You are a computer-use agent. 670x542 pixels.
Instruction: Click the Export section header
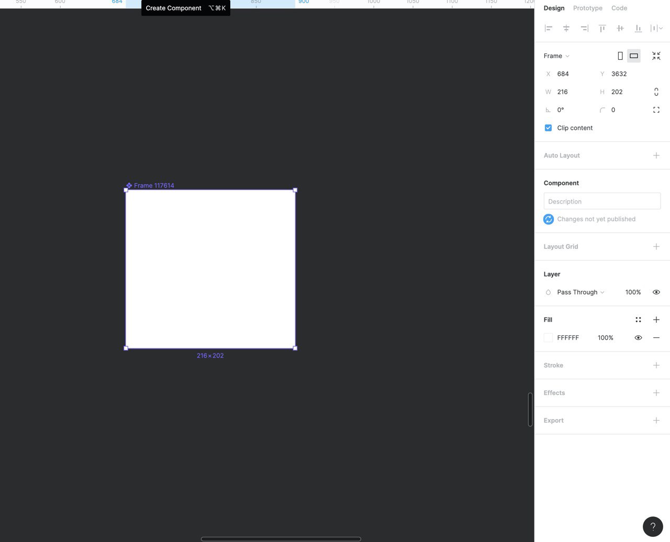tap(553, 421)
